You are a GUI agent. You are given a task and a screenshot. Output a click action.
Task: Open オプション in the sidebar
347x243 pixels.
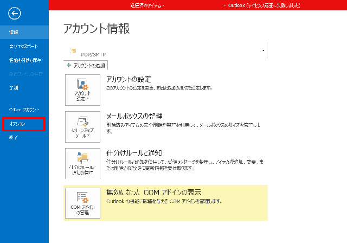pos(24,124)
